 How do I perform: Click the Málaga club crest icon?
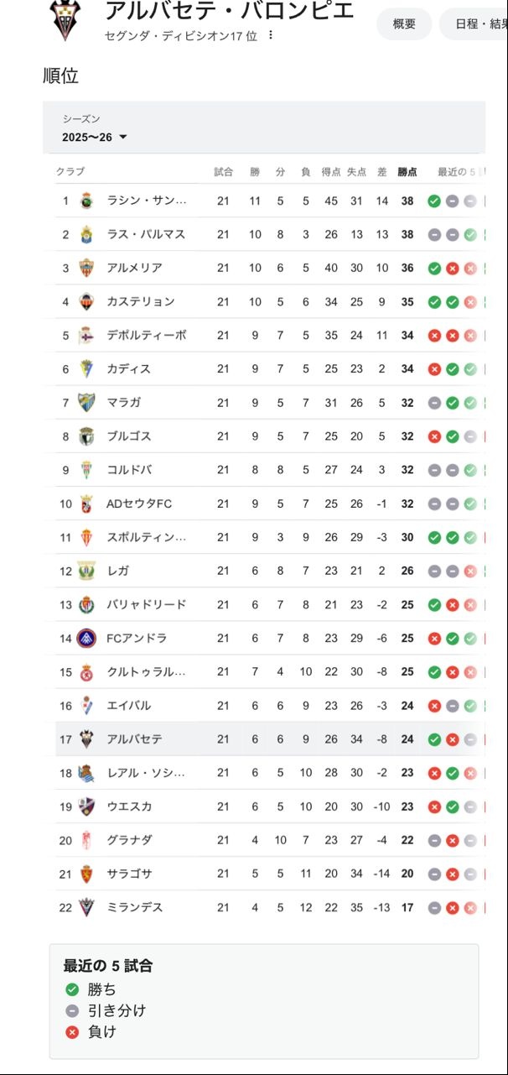pos(86,403)
